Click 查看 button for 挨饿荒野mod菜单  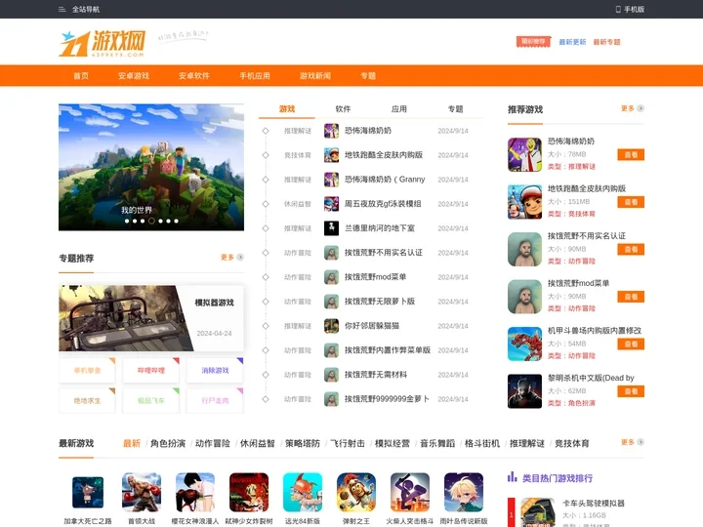point(631,297)
